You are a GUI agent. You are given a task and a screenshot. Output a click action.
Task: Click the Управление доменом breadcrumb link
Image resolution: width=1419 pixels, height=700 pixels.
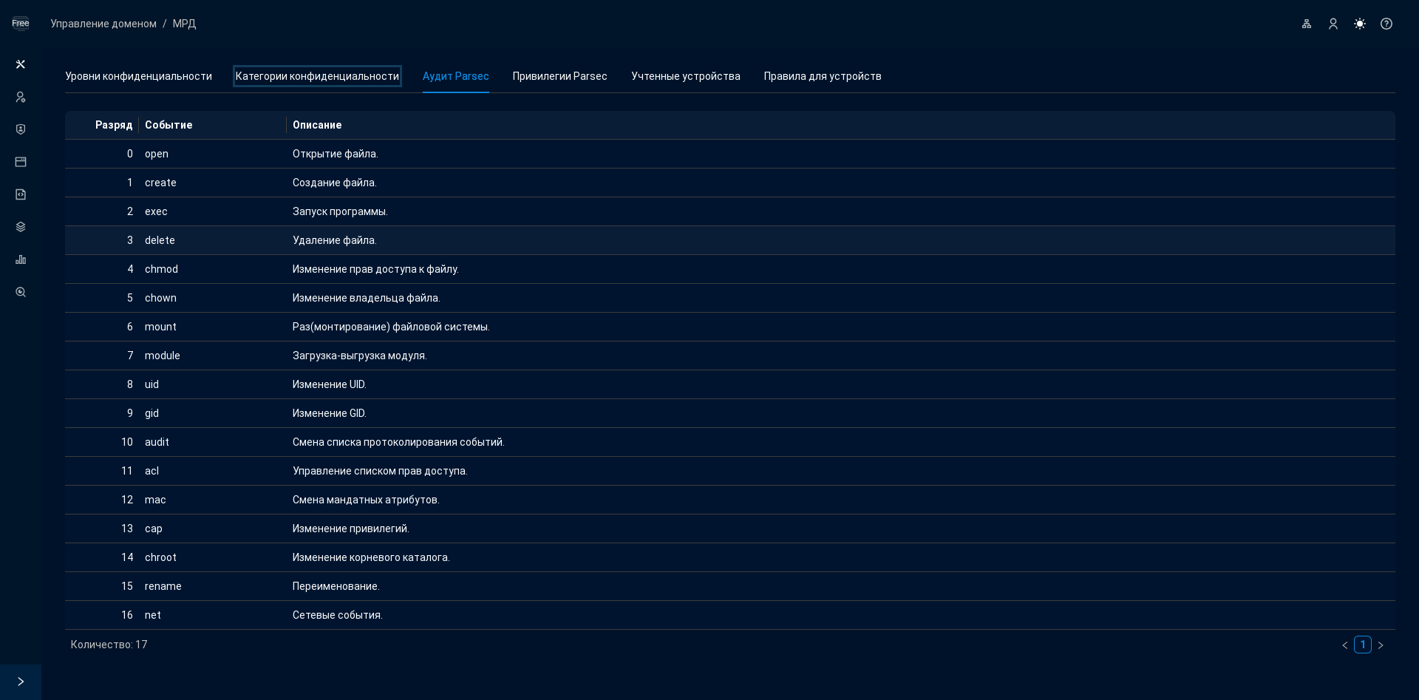click(103, 24)
